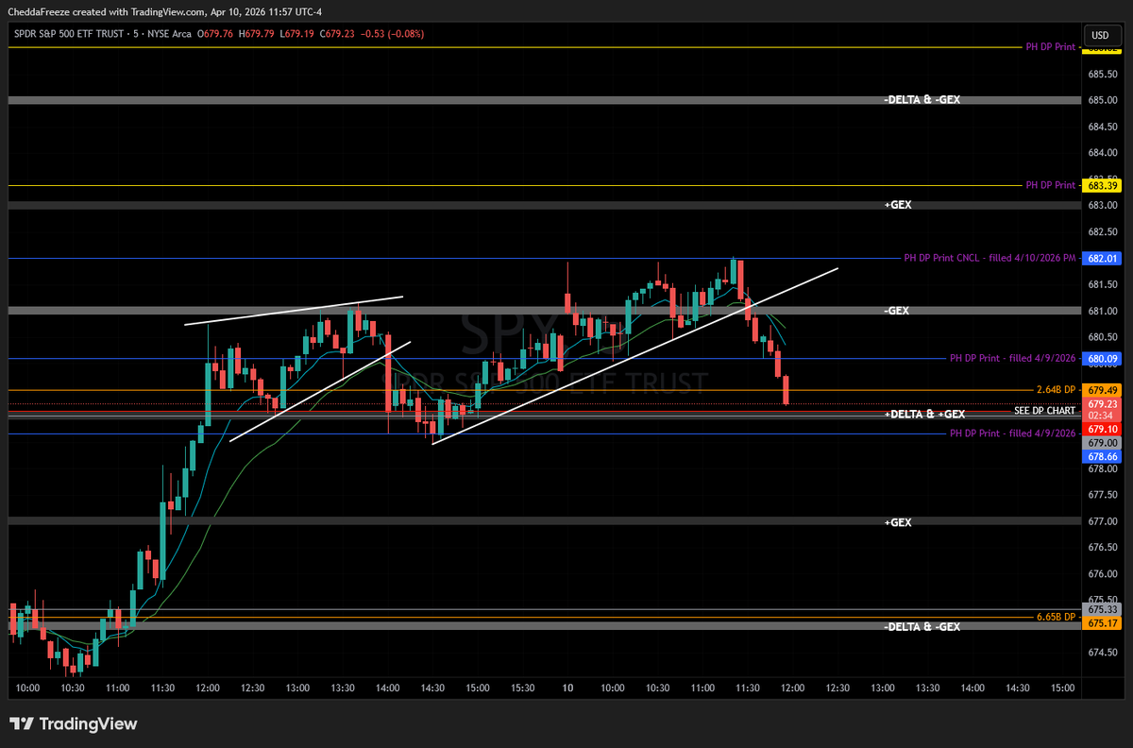
Task: Select the -GEX label at 681.00
Action: tap(896, 311)
